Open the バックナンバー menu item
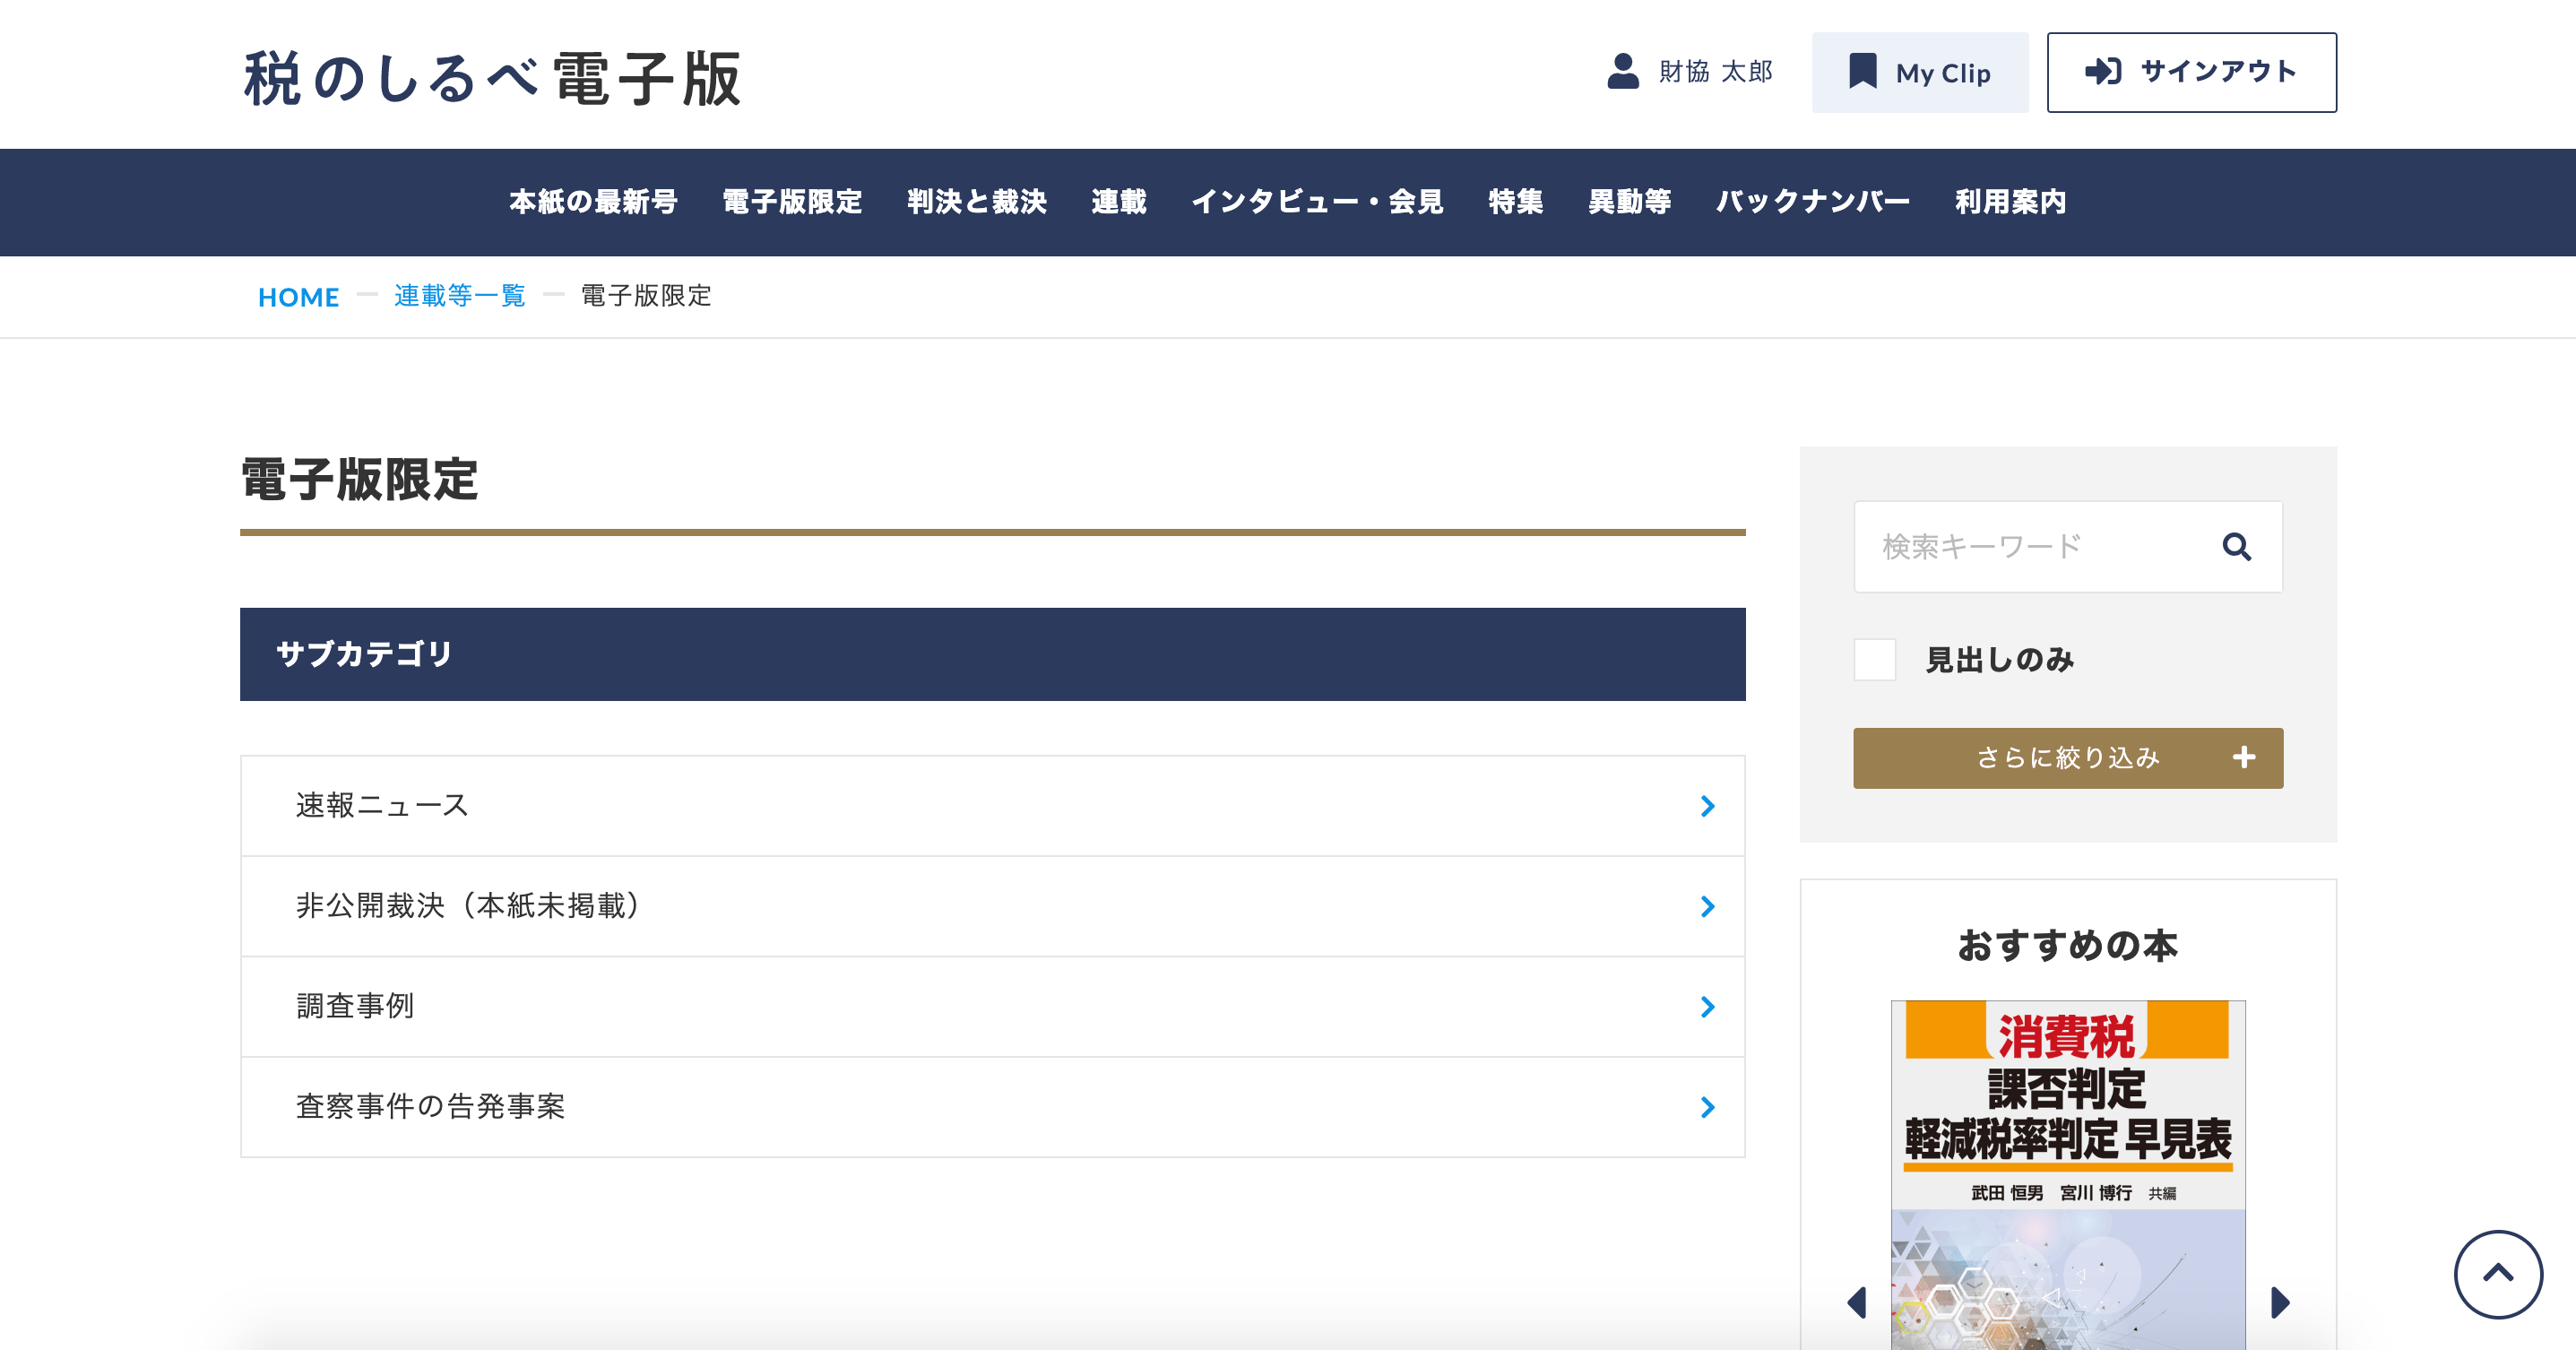This screenshot has width=2576, height=1350. (x=1812, y=202)
